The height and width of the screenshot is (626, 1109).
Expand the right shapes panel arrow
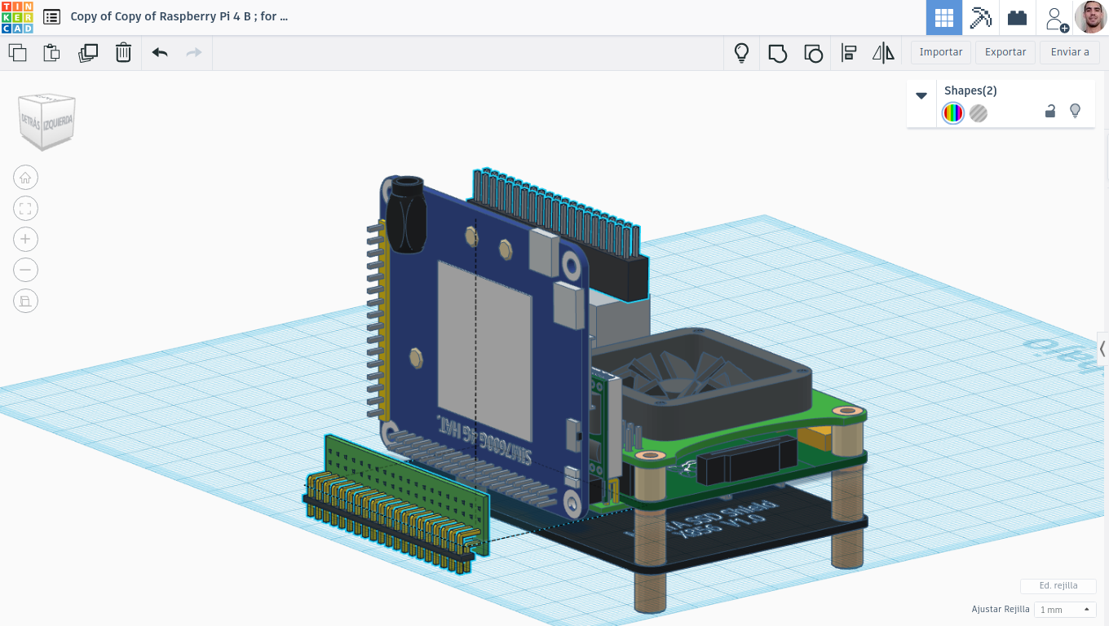1102,349
